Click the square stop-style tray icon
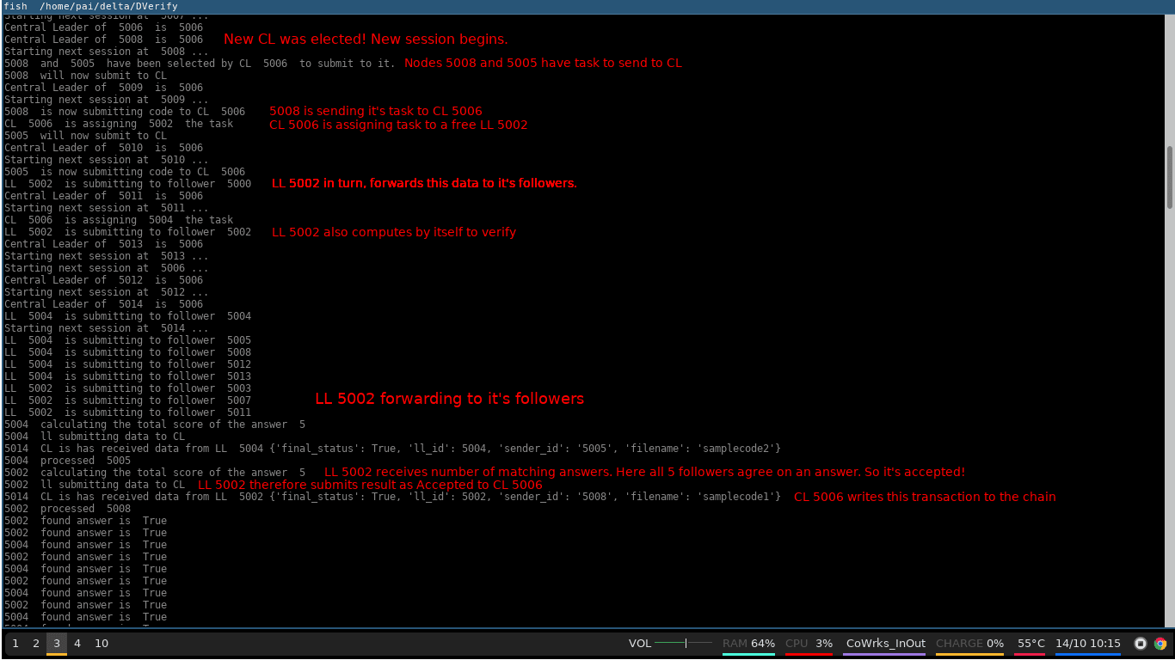This screenshot has width=1175, height=660. 1141,644
